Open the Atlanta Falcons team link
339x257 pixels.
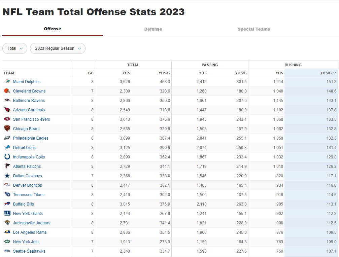coord(27,167)
